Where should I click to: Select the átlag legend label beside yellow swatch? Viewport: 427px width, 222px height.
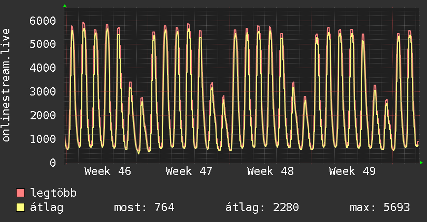tap(47, 208)
